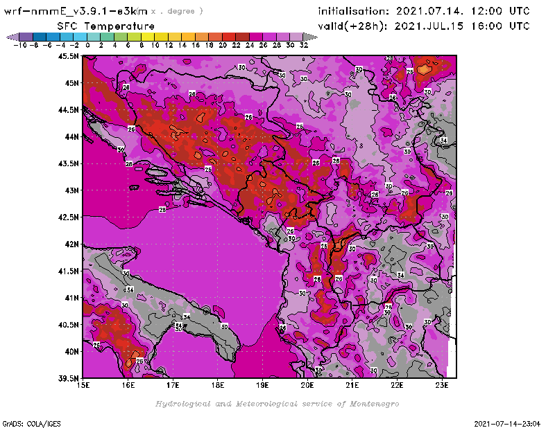Click the model title 'wrf-nmmE_v3.9.1-e3km'

pos(76,11)
